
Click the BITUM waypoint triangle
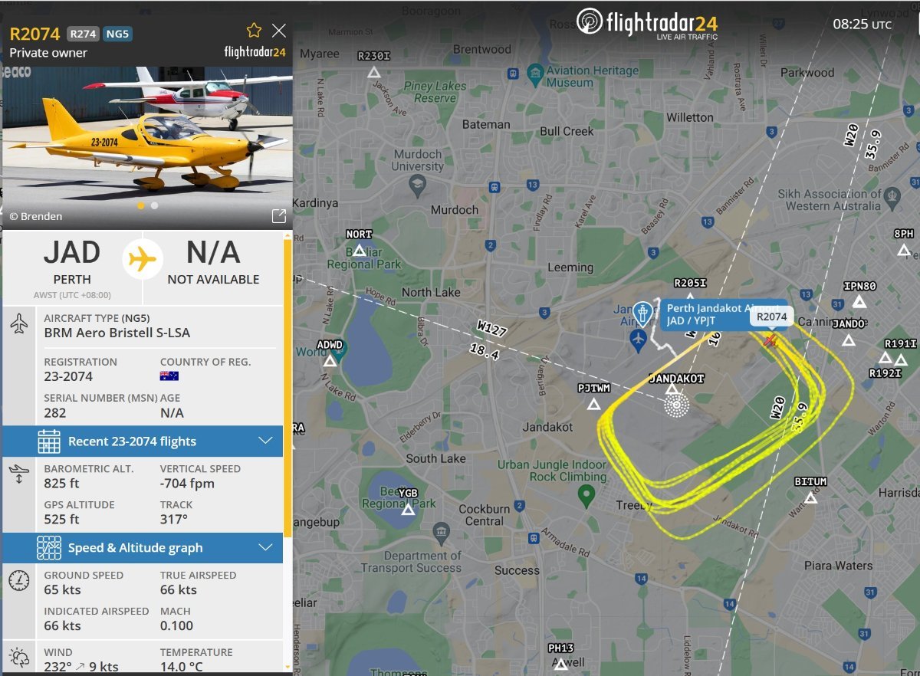[x=810, y=497]
